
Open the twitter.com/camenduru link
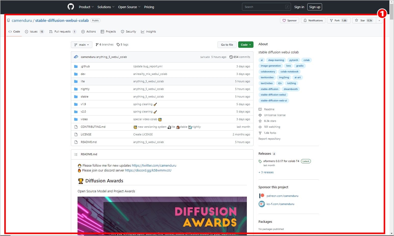154,165
